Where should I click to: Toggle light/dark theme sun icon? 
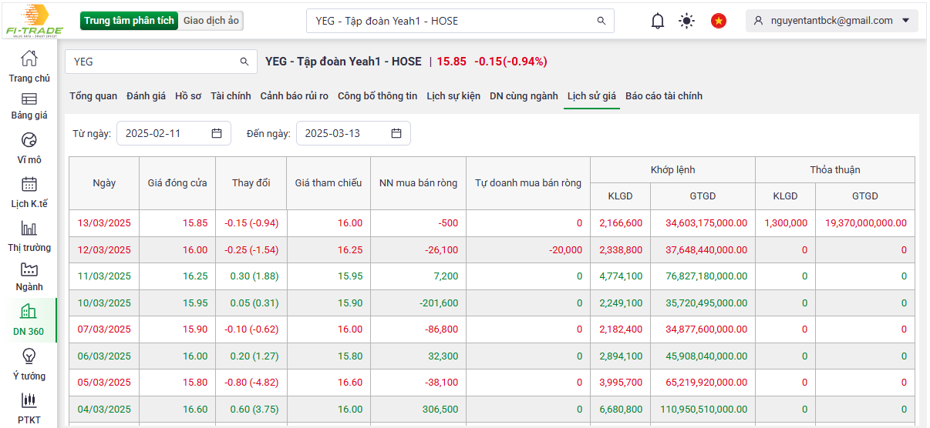coord(686,21)
